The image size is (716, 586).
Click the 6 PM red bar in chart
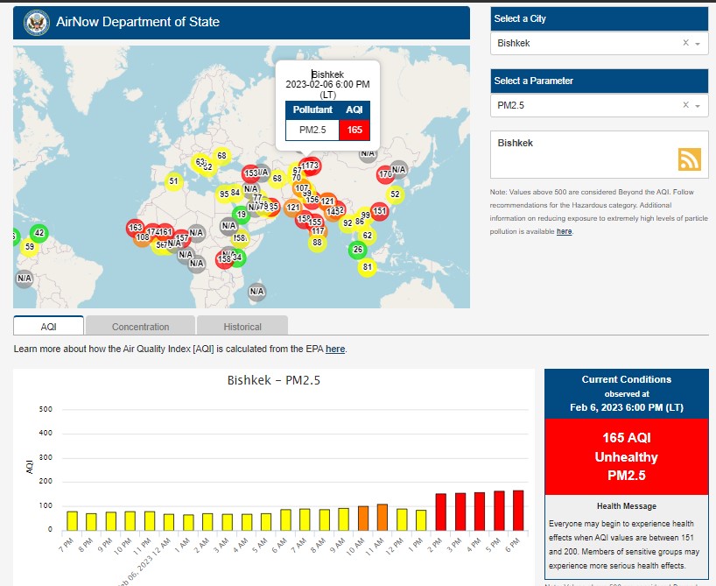click(x=518, y=510)
